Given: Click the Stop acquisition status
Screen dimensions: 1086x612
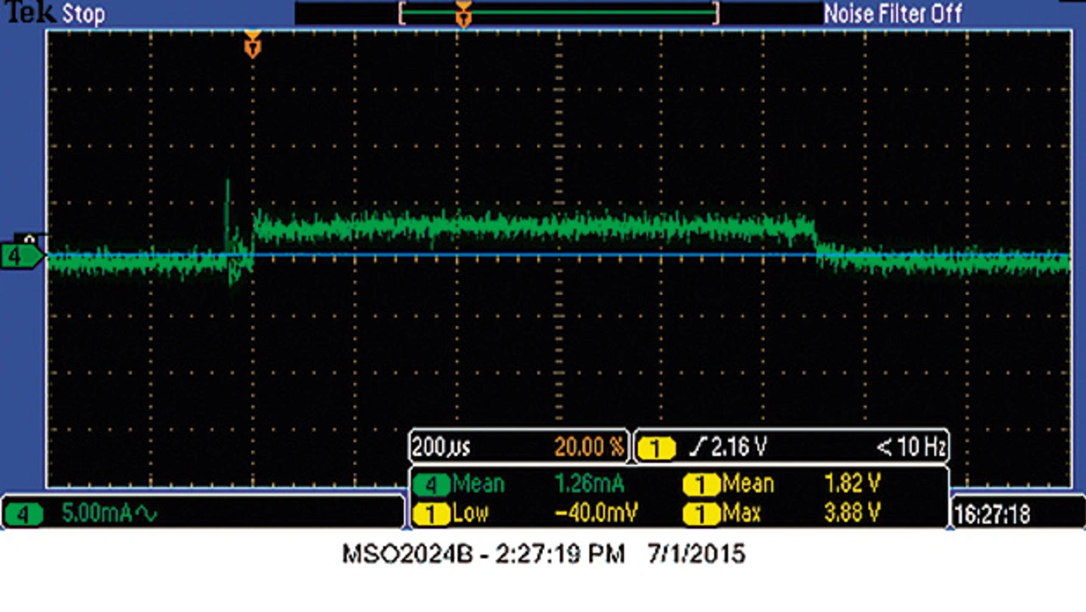Looking at the screenshot, I should [83, 14].
